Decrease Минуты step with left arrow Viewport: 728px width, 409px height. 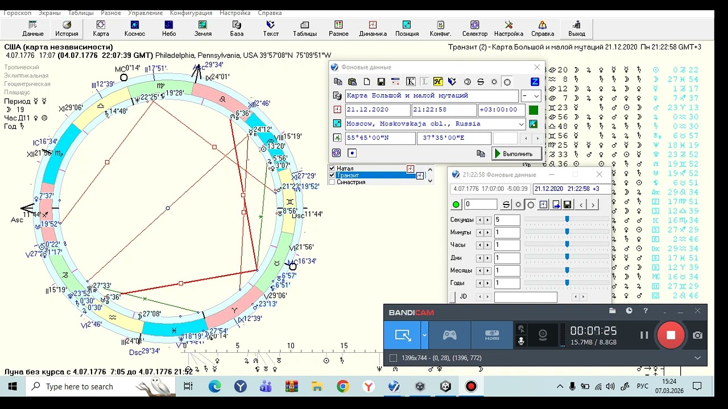pos(480,232)
